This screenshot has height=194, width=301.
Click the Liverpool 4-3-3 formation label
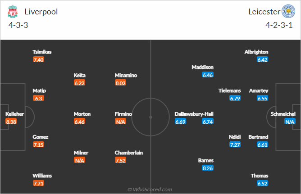click(18, 25)
